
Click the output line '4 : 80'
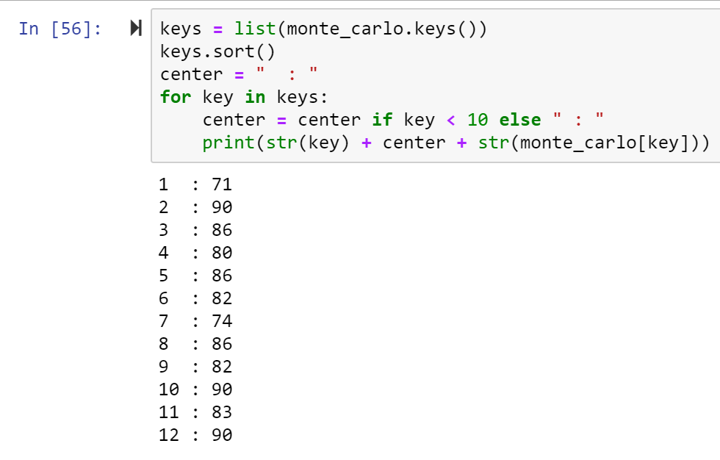195,253
